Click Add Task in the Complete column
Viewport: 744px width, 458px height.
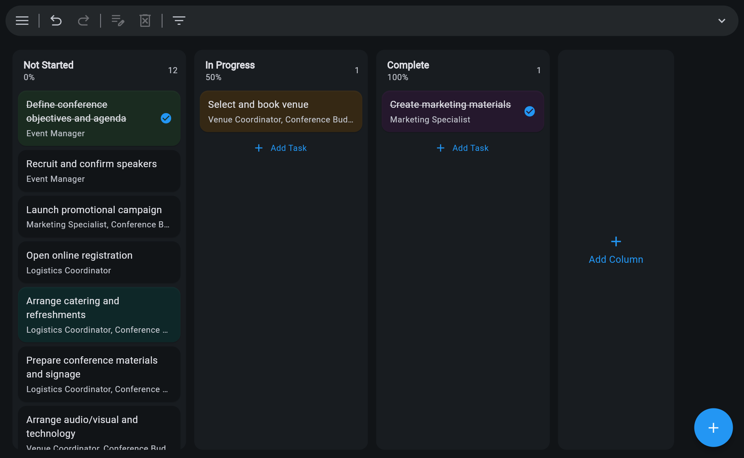pos(462,148)
